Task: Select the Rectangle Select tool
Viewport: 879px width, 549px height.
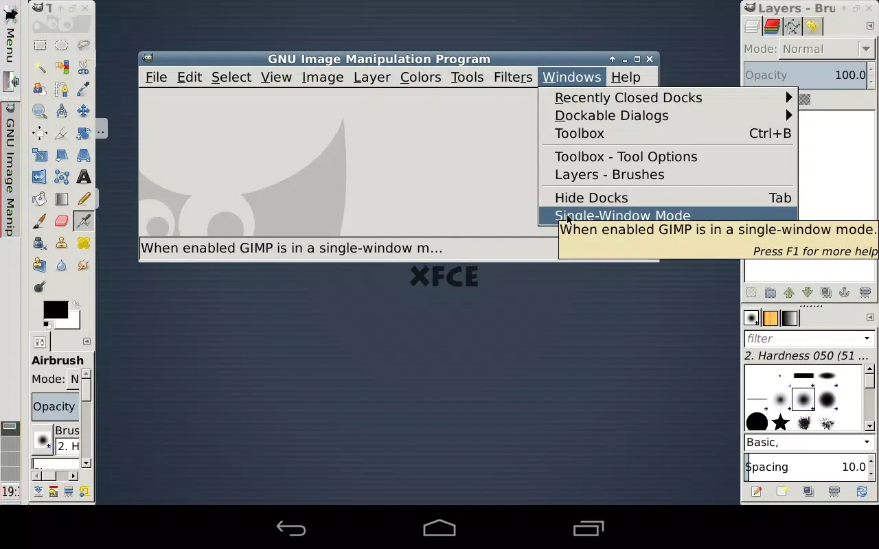Action: 40,45
